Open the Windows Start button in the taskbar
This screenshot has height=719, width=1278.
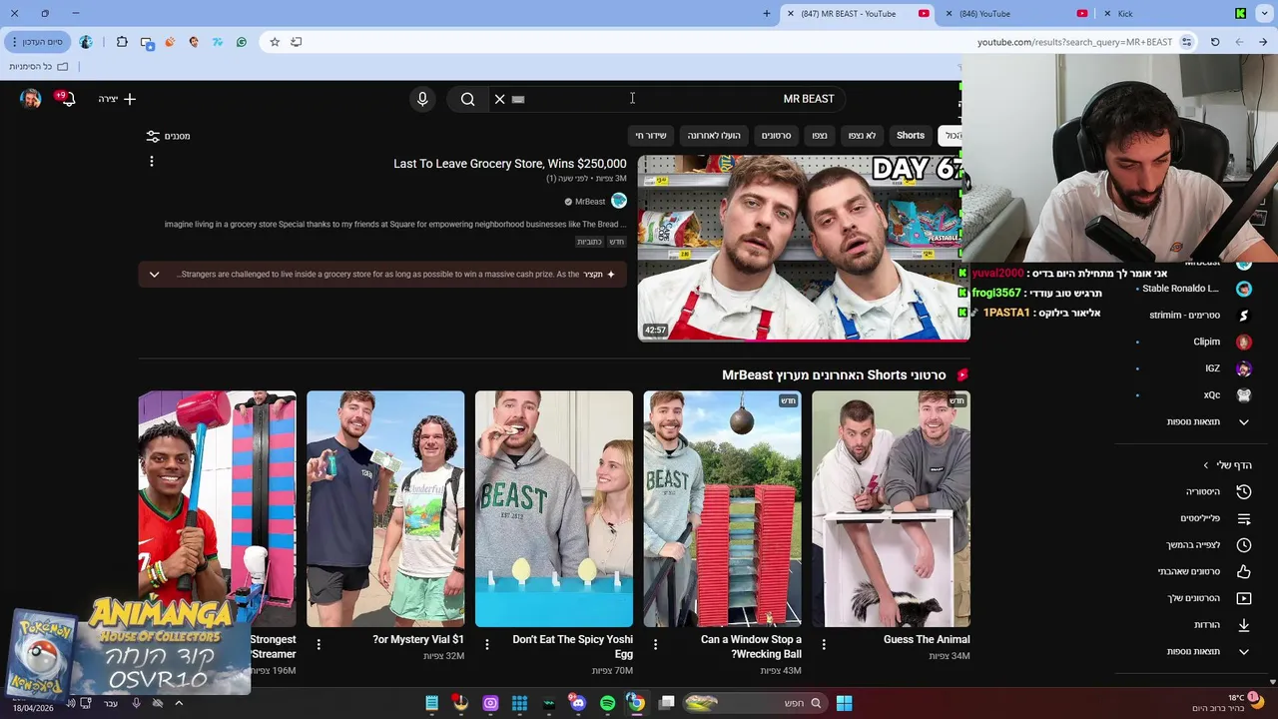(x=844, y=703)
